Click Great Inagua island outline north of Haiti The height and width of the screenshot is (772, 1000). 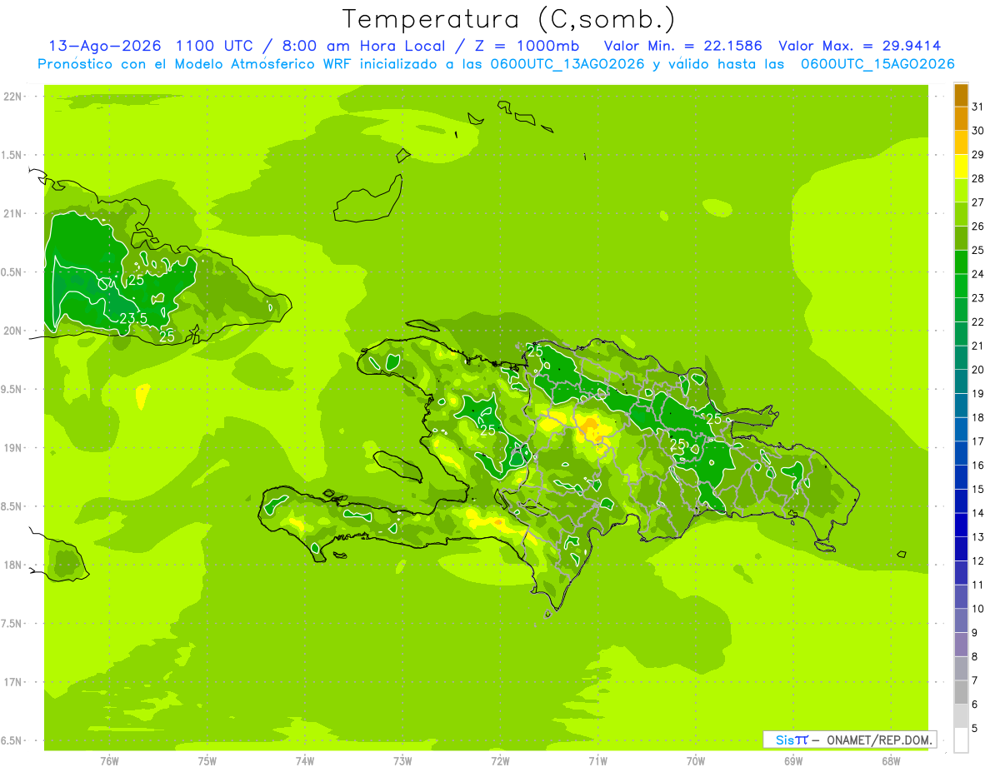(367, 200)
